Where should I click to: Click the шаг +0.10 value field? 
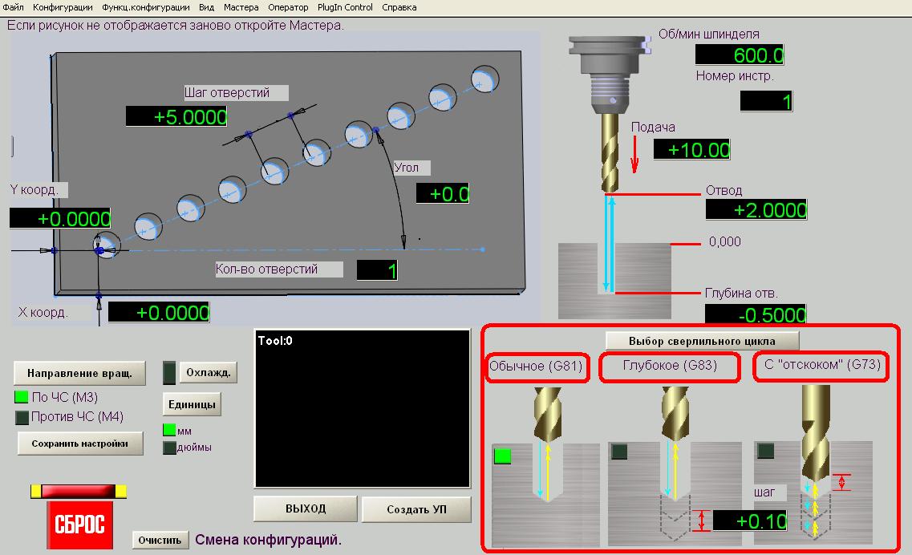pos(750,521)
